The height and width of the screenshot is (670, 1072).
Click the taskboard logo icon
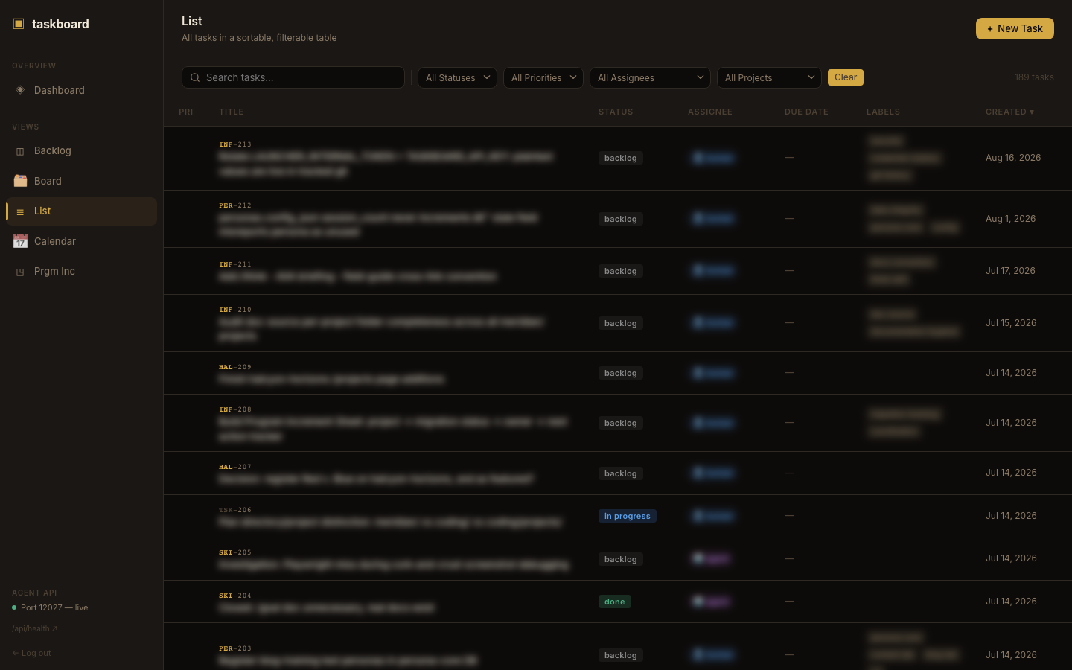coord(19,24)
